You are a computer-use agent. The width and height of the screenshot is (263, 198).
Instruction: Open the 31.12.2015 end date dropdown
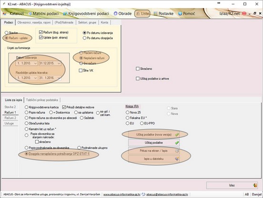(x=59, y=63)
